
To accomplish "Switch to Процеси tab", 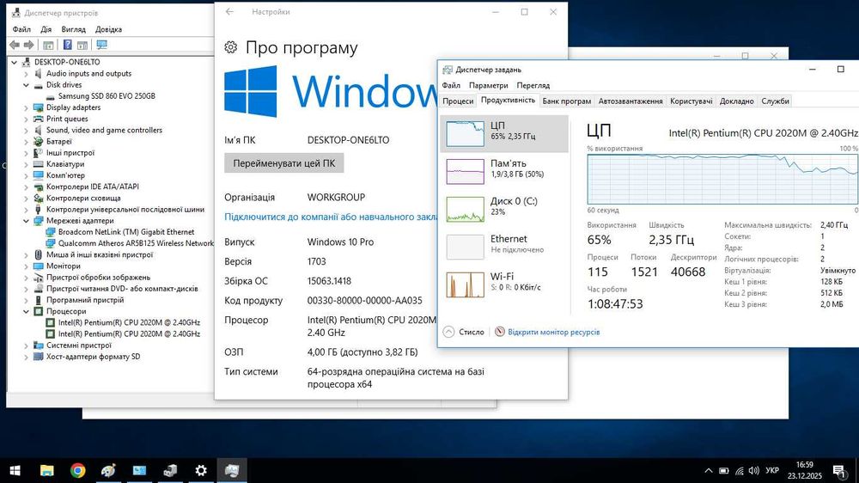I will 458,101.
